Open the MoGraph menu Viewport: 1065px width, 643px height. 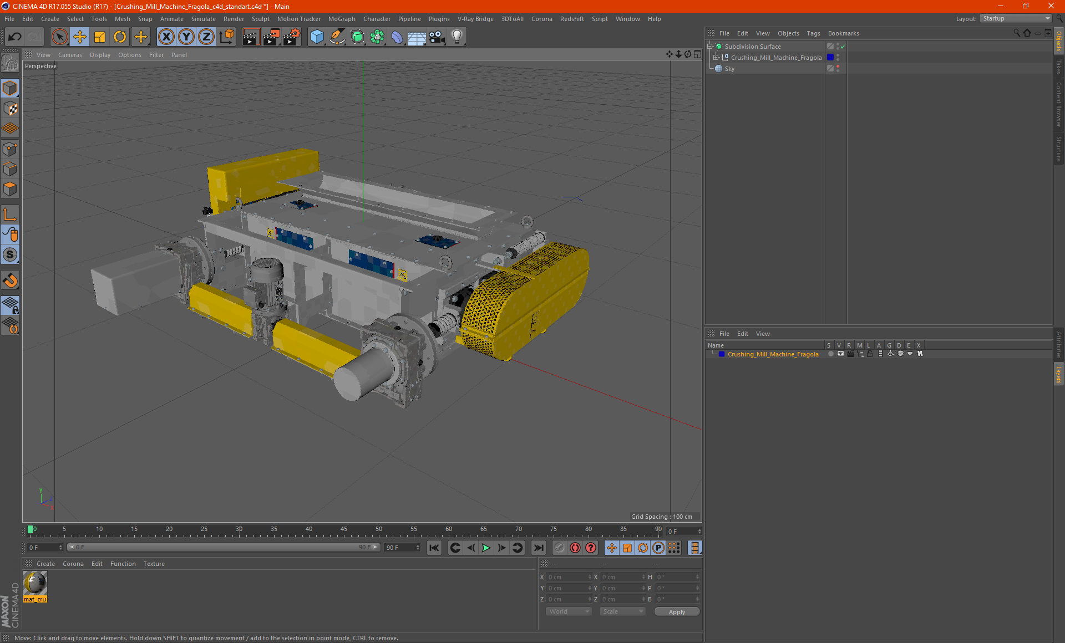coord(342,19)
